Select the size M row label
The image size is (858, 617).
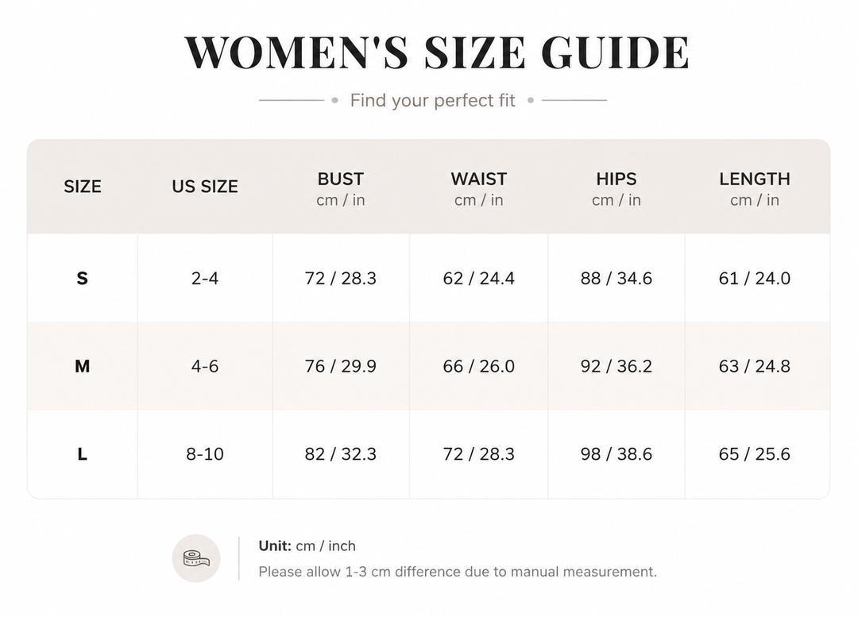click(82, 366)
